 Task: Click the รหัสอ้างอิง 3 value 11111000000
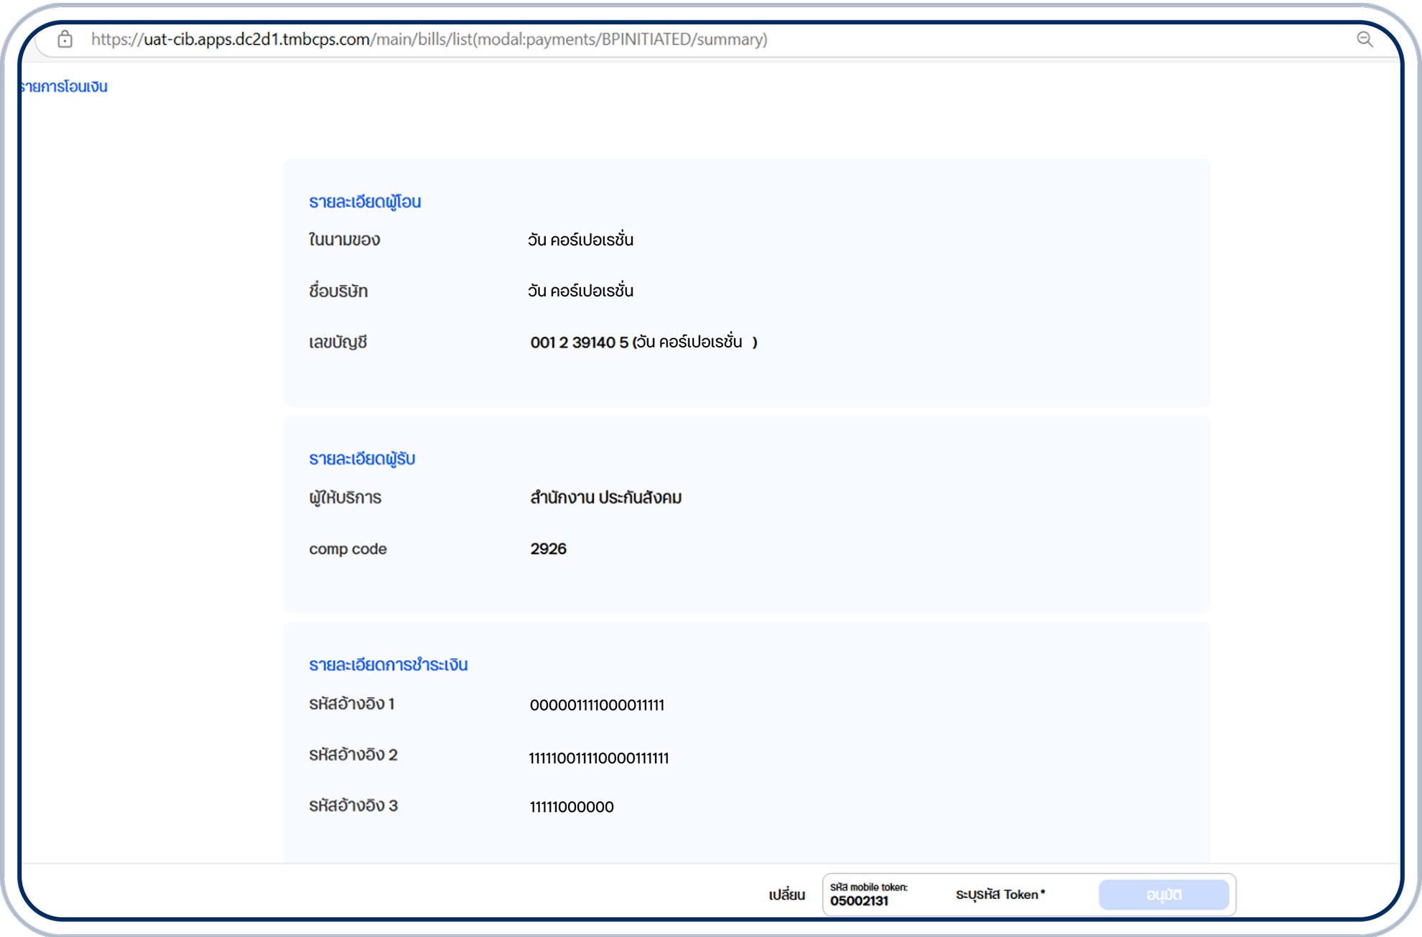click(572, 807)
